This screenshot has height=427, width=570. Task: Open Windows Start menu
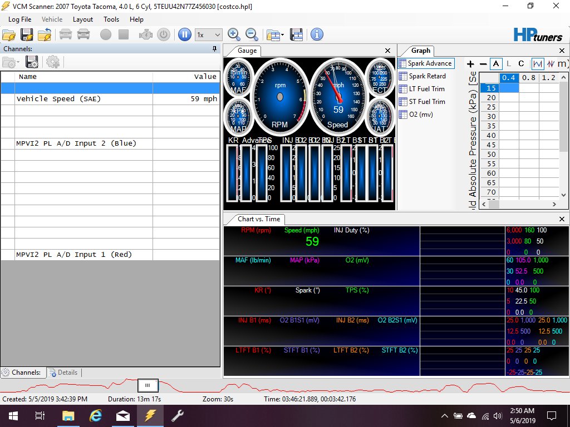[13, 416]
